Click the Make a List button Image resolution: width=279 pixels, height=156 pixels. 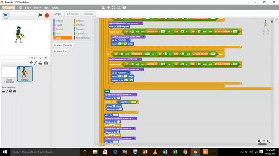pyautogui.click(x=61, y=51)
